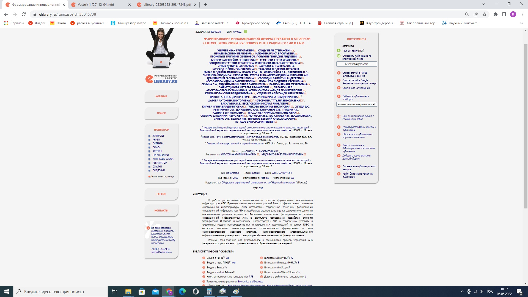Open Mail app from the taskbar
This screenshot has height=297, width=528.
pos(155,291)
